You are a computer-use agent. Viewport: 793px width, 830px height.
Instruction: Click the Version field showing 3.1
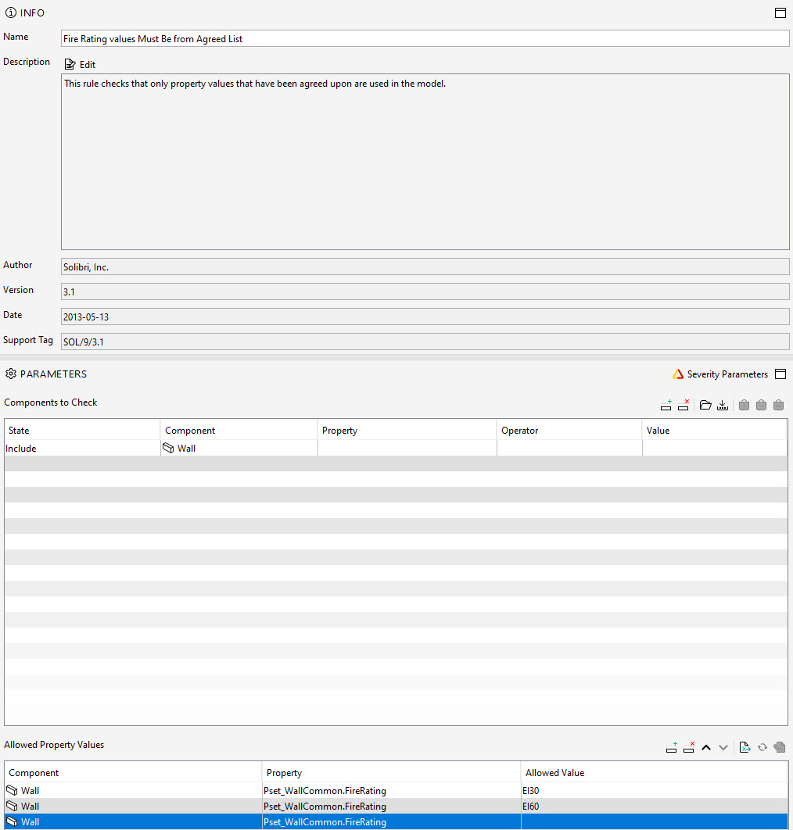(x=425, y=292)
